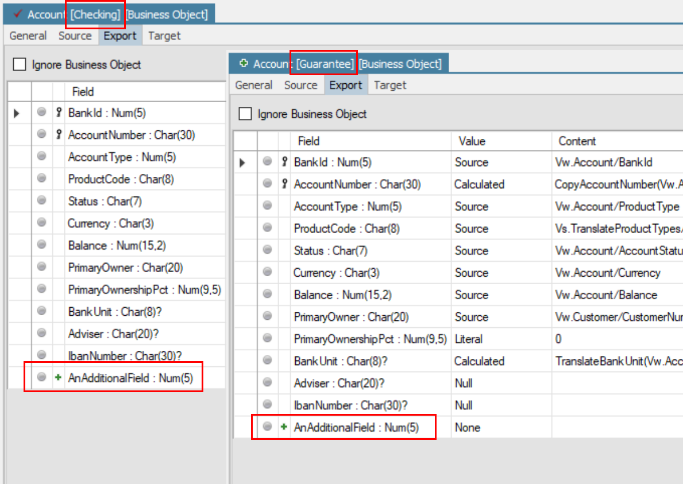Click the green plus beside Guarantee's AnAdditionalField row
The width and height of the screenshot is (683, 484).
[282, 427]
